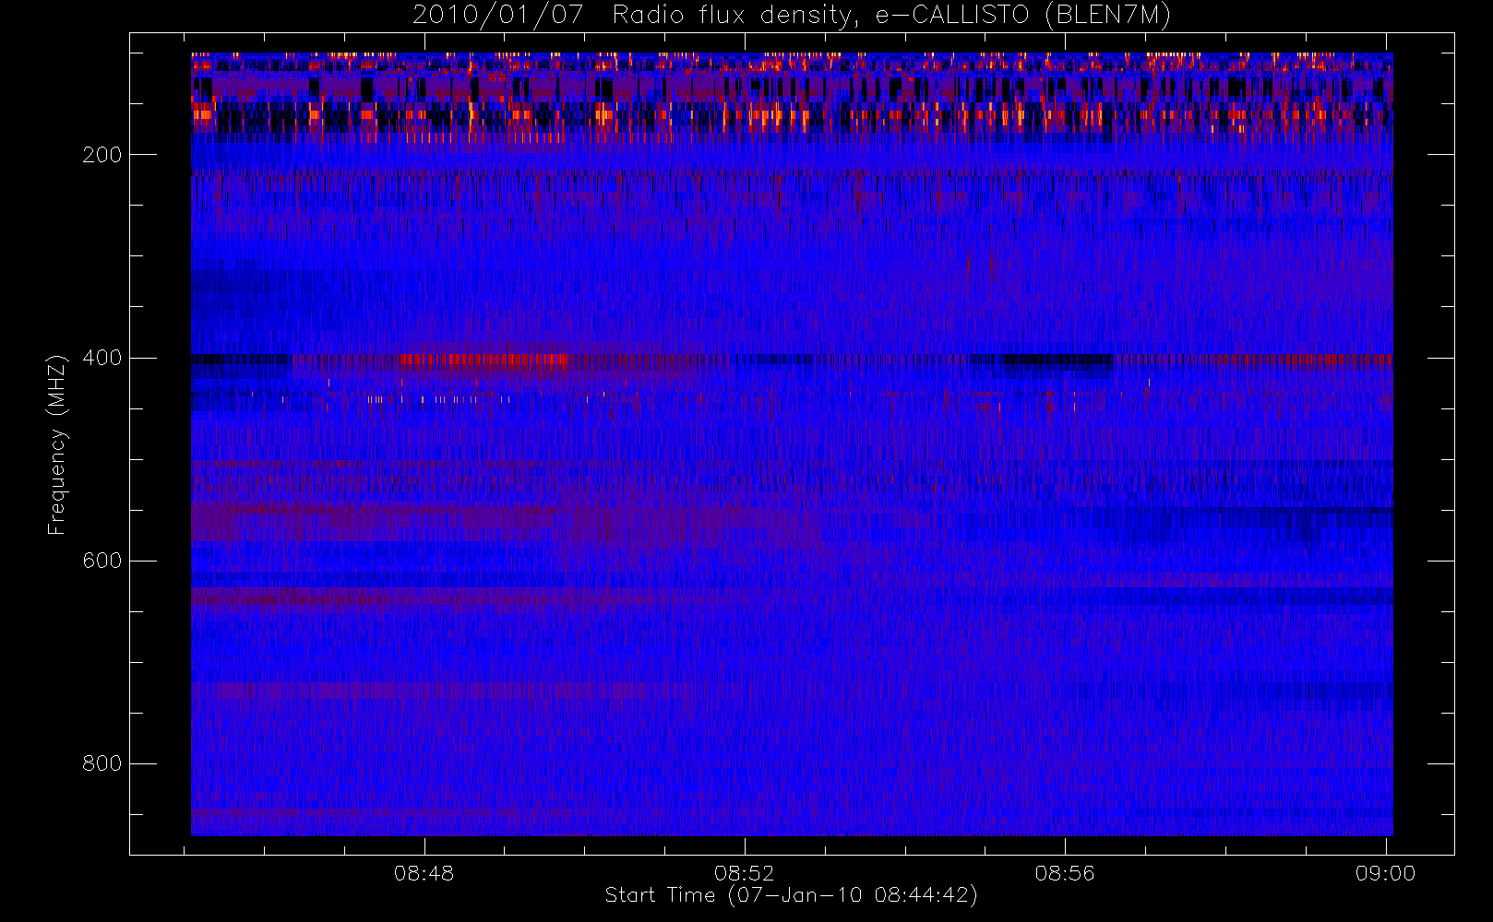Click the Frequency (MHZ) y-axis title
Viewport: 1493px width, 922px height.
57,444
